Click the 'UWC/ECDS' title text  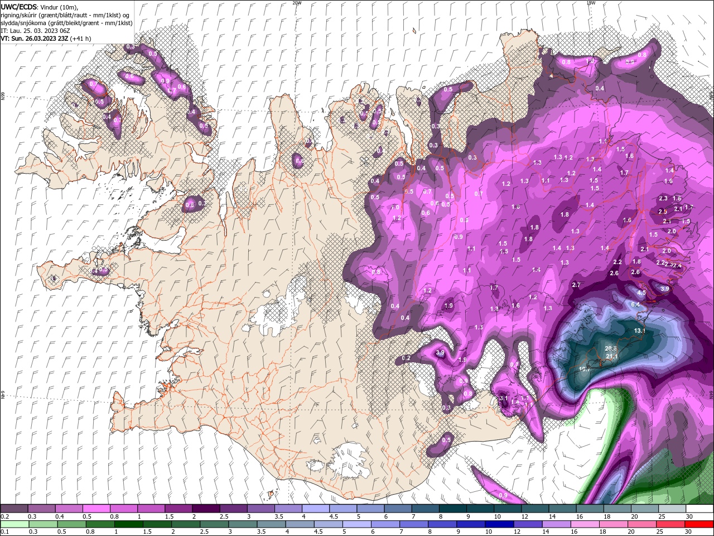click(18, 7)
